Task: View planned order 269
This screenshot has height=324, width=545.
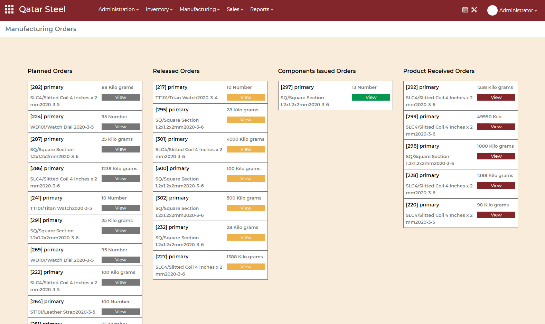Action: tap(121, 260)
